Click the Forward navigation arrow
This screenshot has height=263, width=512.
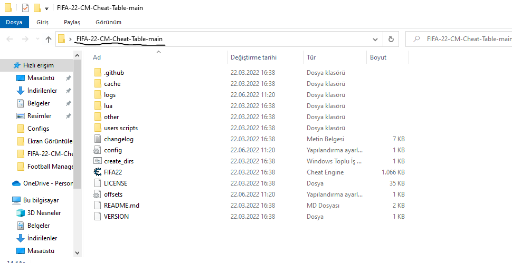click(25, 40)
